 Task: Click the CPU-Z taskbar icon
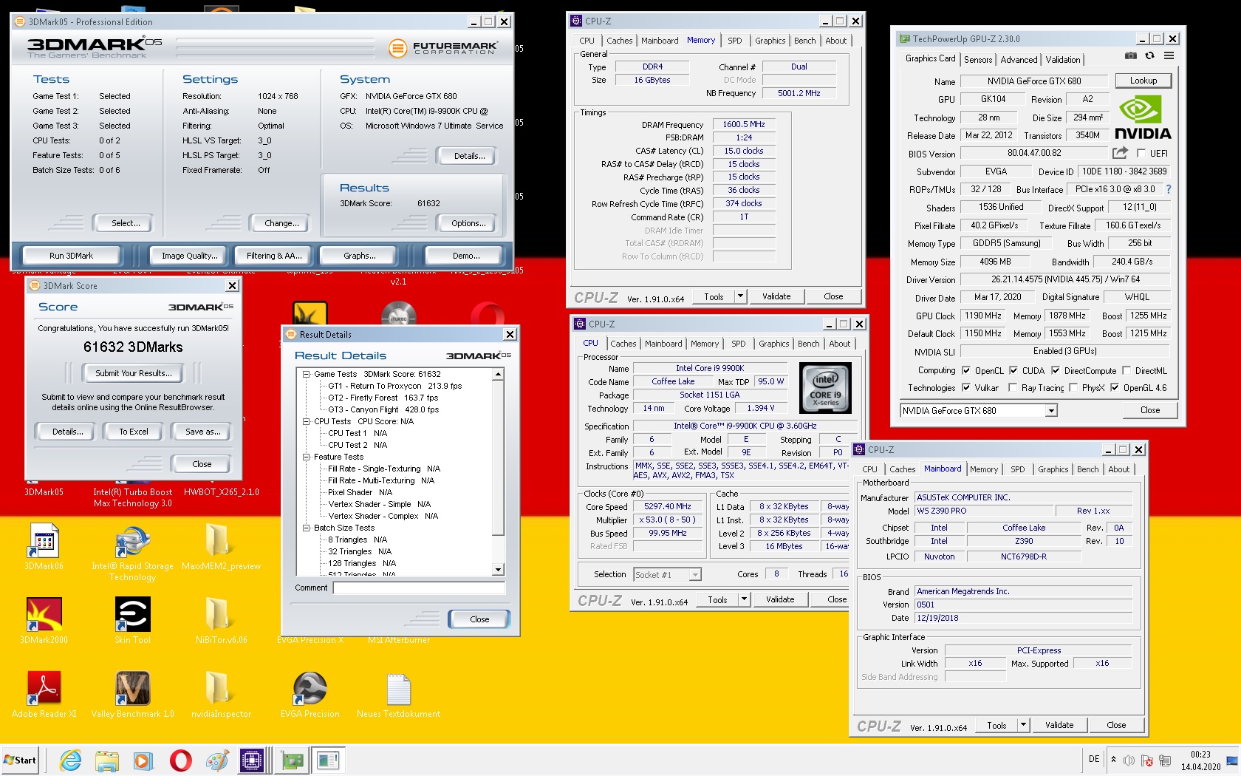251,760
